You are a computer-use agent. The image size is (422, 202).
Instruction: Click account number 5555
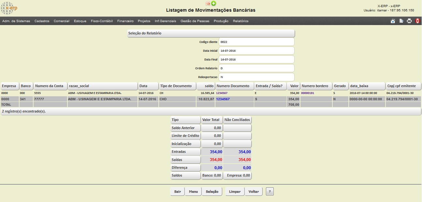(37, 93)
